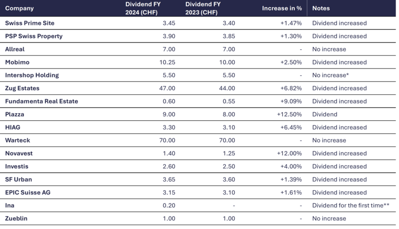Click Novavest 2024 dividend 1.40
The image size is (399, 229).
[169, 153]
